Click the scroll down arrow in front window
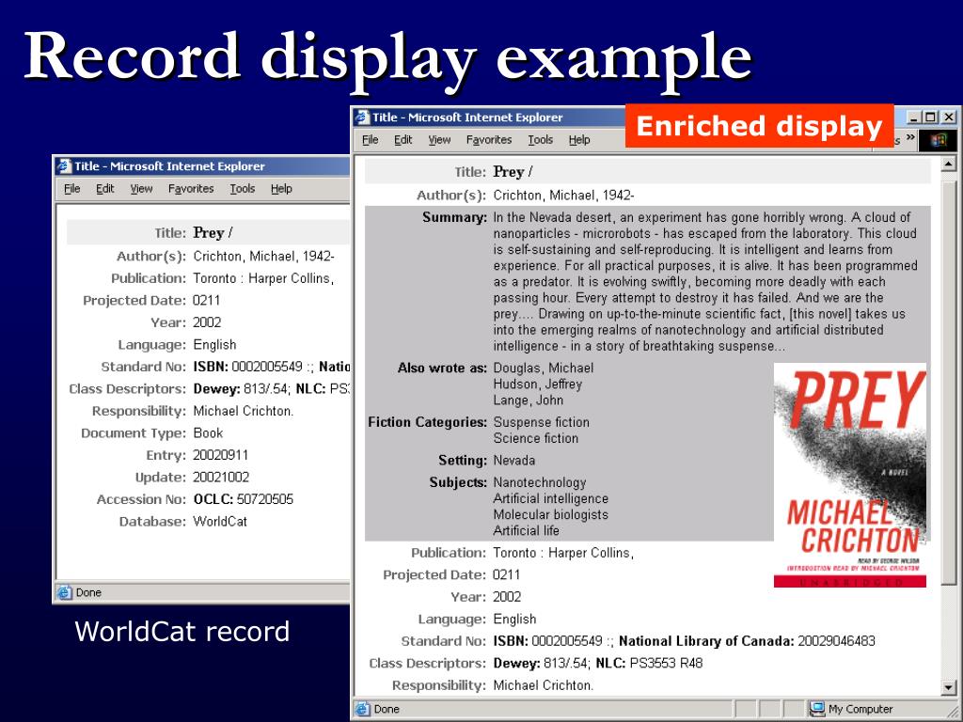The height and width of the screenshot is (722, 963). [949, 687]
